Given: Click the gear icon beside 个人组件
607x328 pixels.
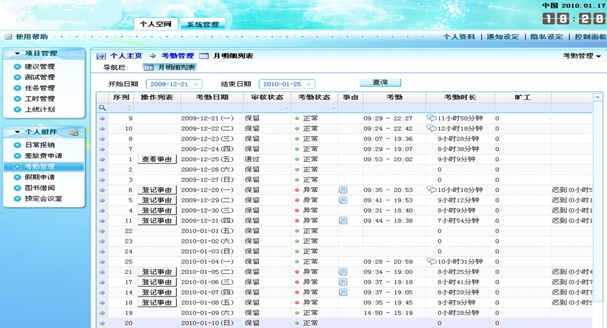Looking at the screenshot, I should pos(74,132).
